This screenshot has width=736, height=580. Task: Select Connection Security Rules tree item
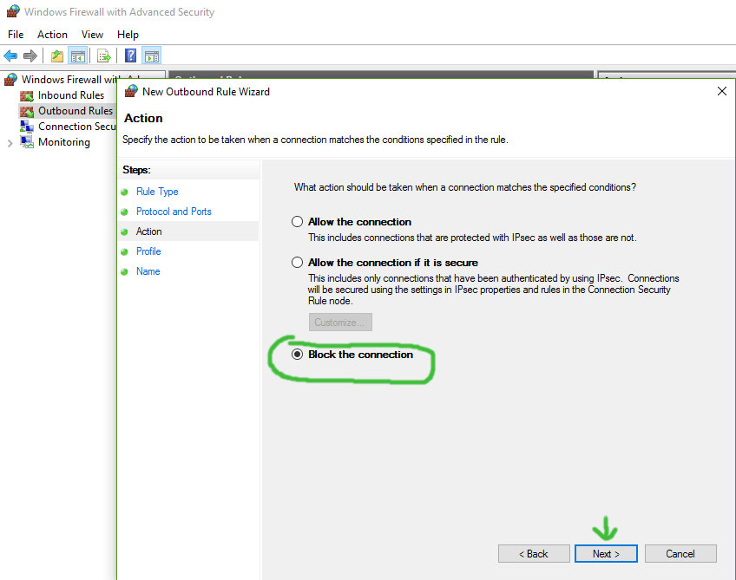pos(77,126)
